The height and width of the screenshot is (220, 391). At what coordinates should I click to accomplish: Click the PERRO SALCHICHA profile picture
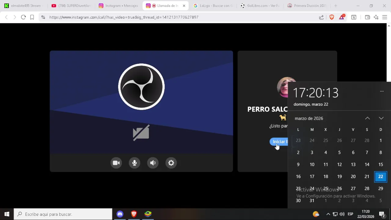[283, 87]
